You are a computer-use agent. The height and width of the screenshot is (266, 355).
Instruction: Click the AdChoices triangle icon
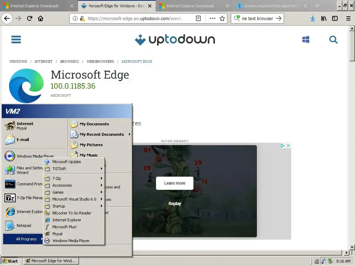point(283,145)
